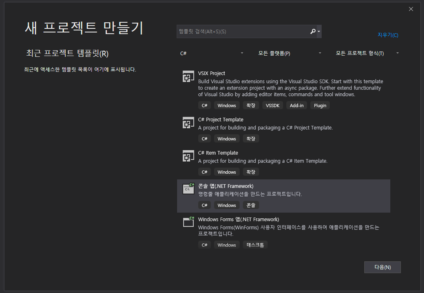
Task: Click the C# Item Template description
Action: tap(262, 161)
